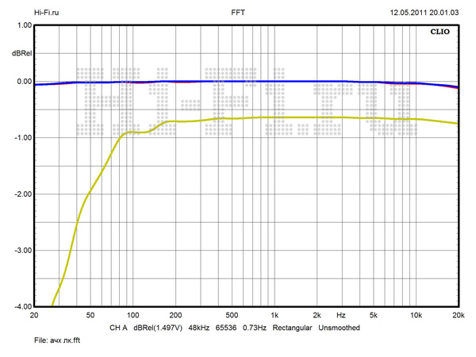Image resolution: width=476 pixels, height=357 pixels.
Task: Click the Hz unit label on the x-axis
Action: click(x=340, y=316)
